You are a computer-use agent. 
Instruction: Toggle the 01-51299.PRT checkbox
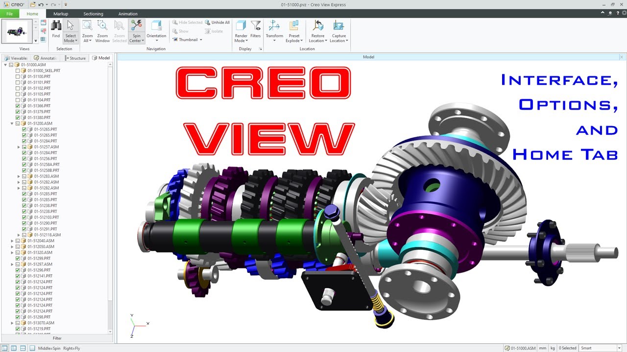pos(18,258)
